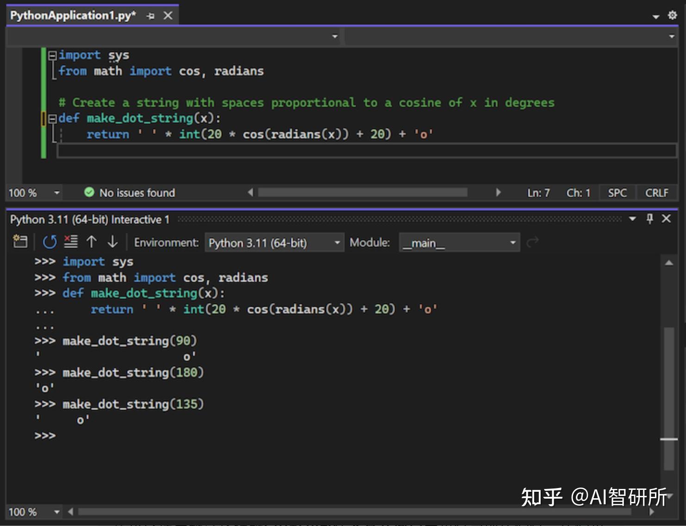
Task: Click the New Interactive Window icon
Action: [x=20, y=242]
